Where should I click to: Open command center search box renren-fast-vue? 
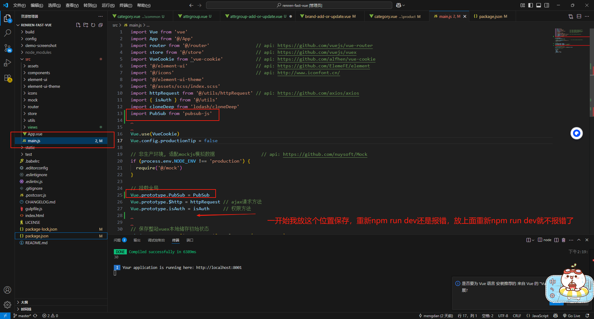pyautogui.click(x=299, y=5)
